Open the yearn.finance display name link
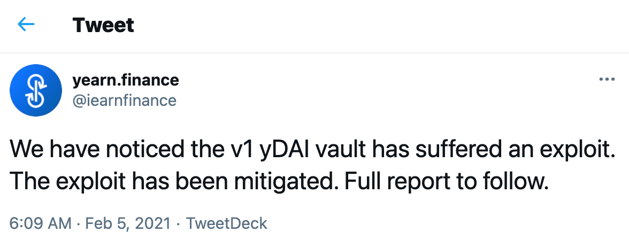This screenshot has height=247, width=629. click(x=125, y=81)
